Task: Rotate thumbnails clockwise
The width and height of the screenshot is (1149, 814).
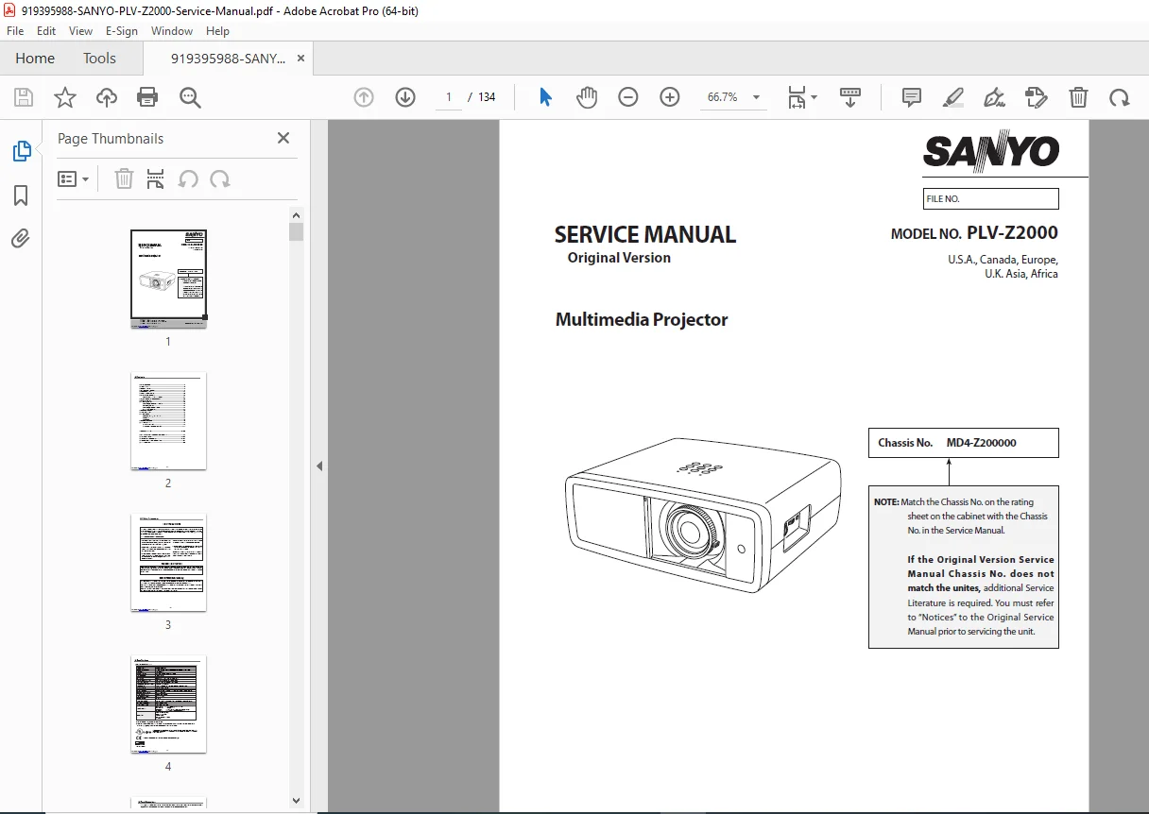Action: (220, 178)
